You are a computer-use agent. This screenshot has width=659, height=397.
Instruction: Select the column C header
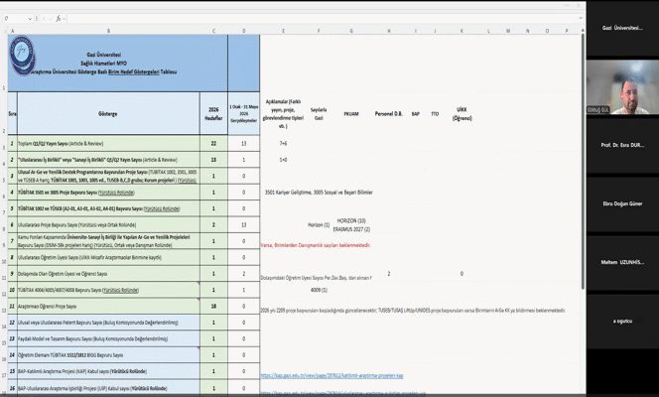pyautogui.click(x=213, y=31)
